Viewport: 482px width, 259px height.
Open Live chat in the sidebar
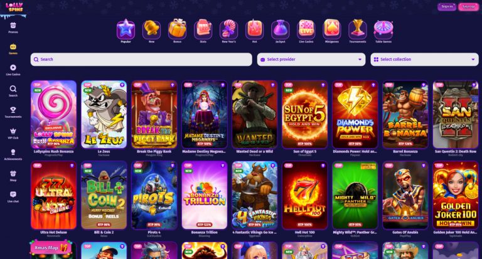pyautogui.click(x=13, y=197)
